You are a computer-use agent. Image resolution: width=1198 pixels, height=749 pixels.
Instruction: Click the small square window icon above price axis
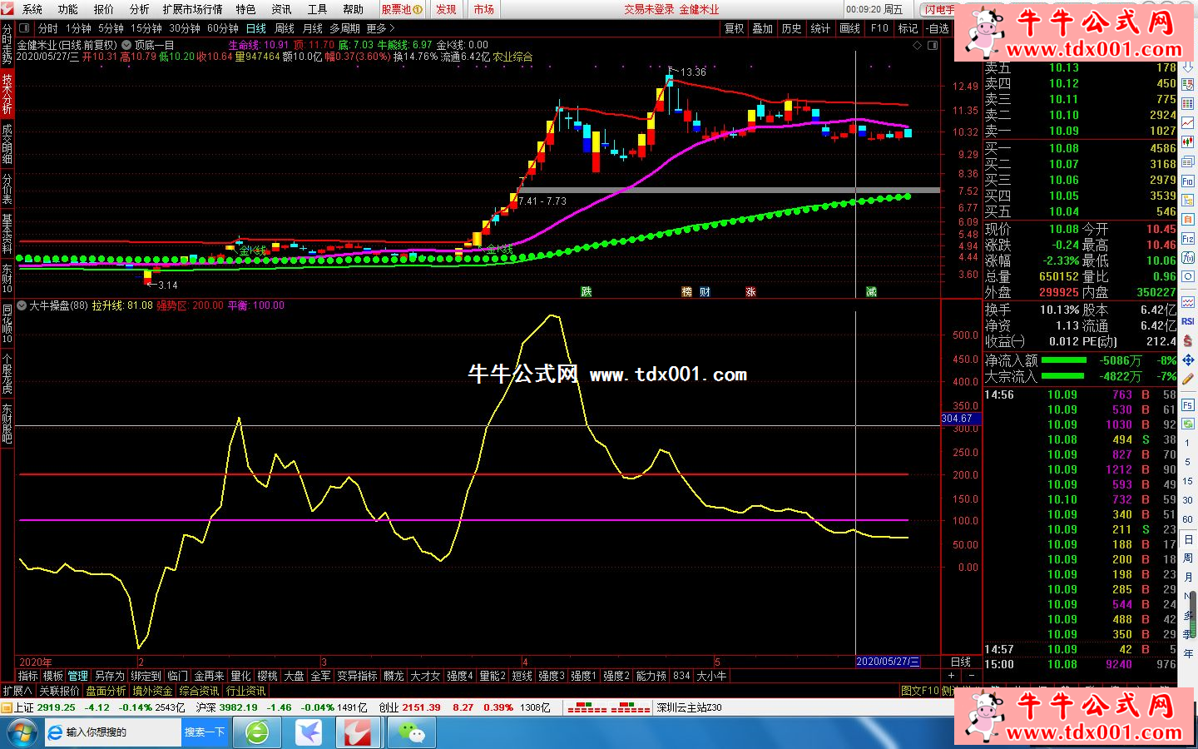(x=933, y=45)
